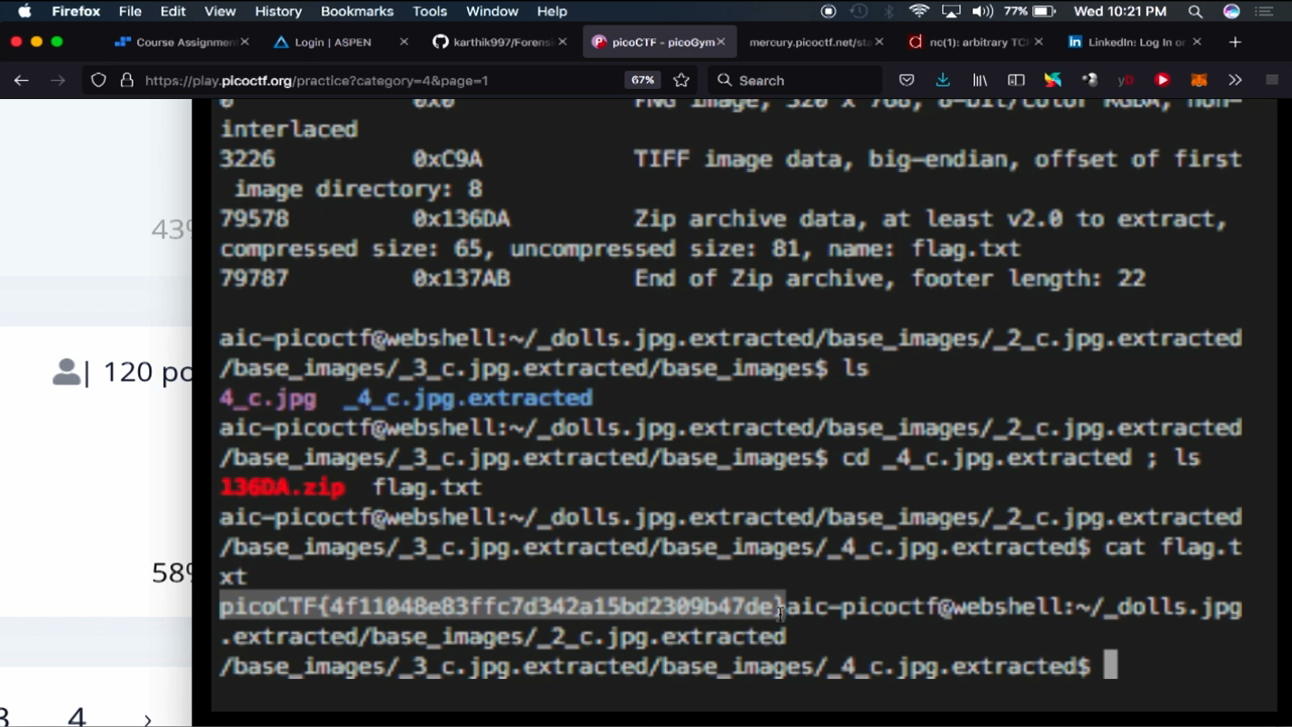
Task: Open the Firefox Library
Action: click(979, 80)
